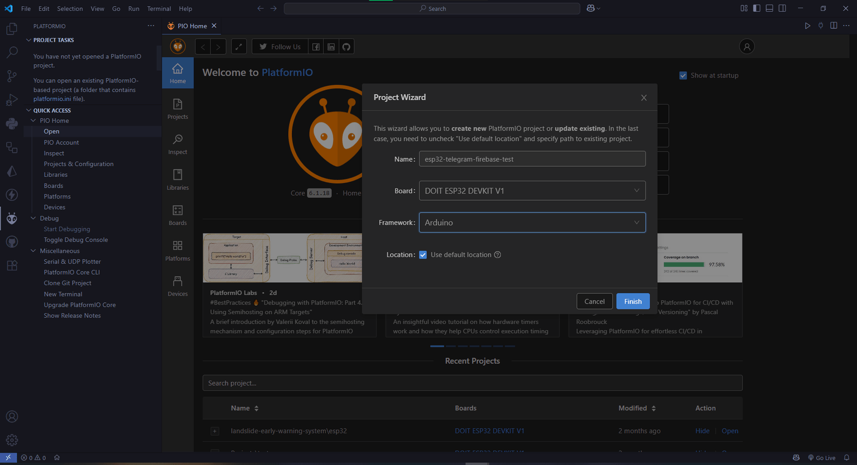Open the Terminal menu
857x465 pixels.
pyautogui.click(x=158, y=8)
